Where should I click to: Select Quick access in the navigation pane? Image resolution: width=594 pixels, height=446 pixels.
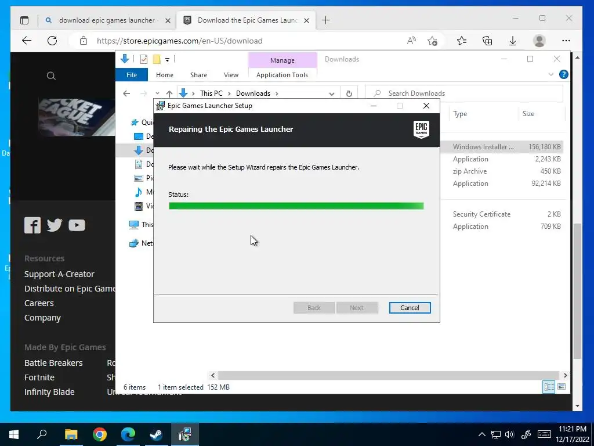(x=142, y=123)
